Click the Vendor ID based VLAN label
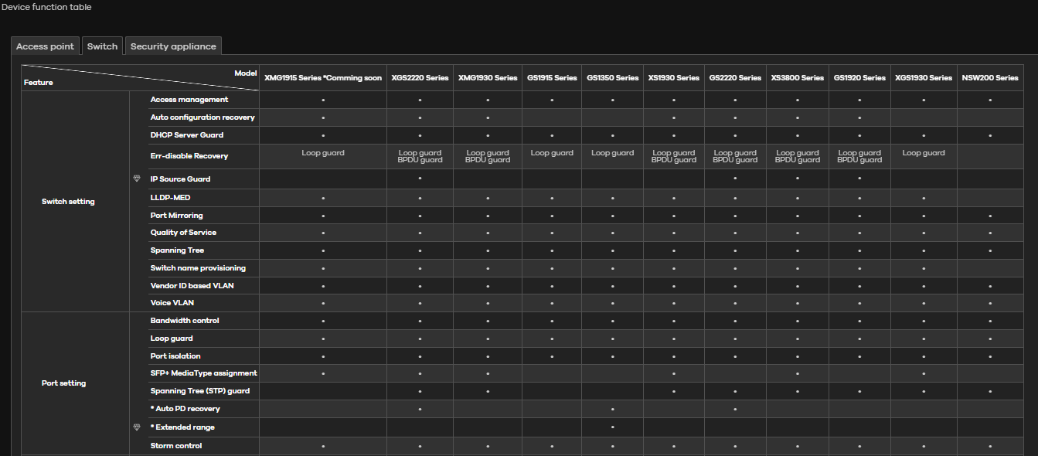The image size is (1038, 456). (x=192, y=286)
